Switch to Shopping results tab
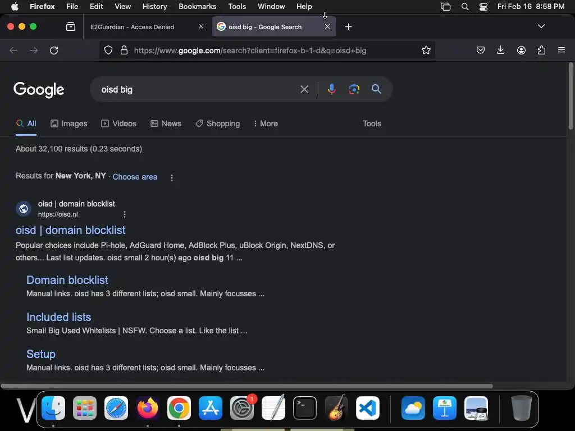 [x=218, y=123]
